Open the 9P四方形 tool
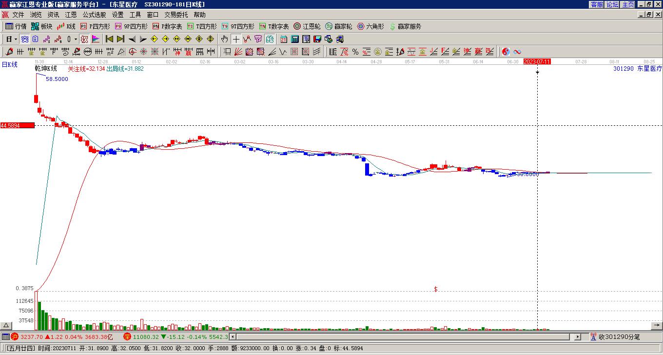The height and width of the screenshot is (355, 663). point(131,26)
